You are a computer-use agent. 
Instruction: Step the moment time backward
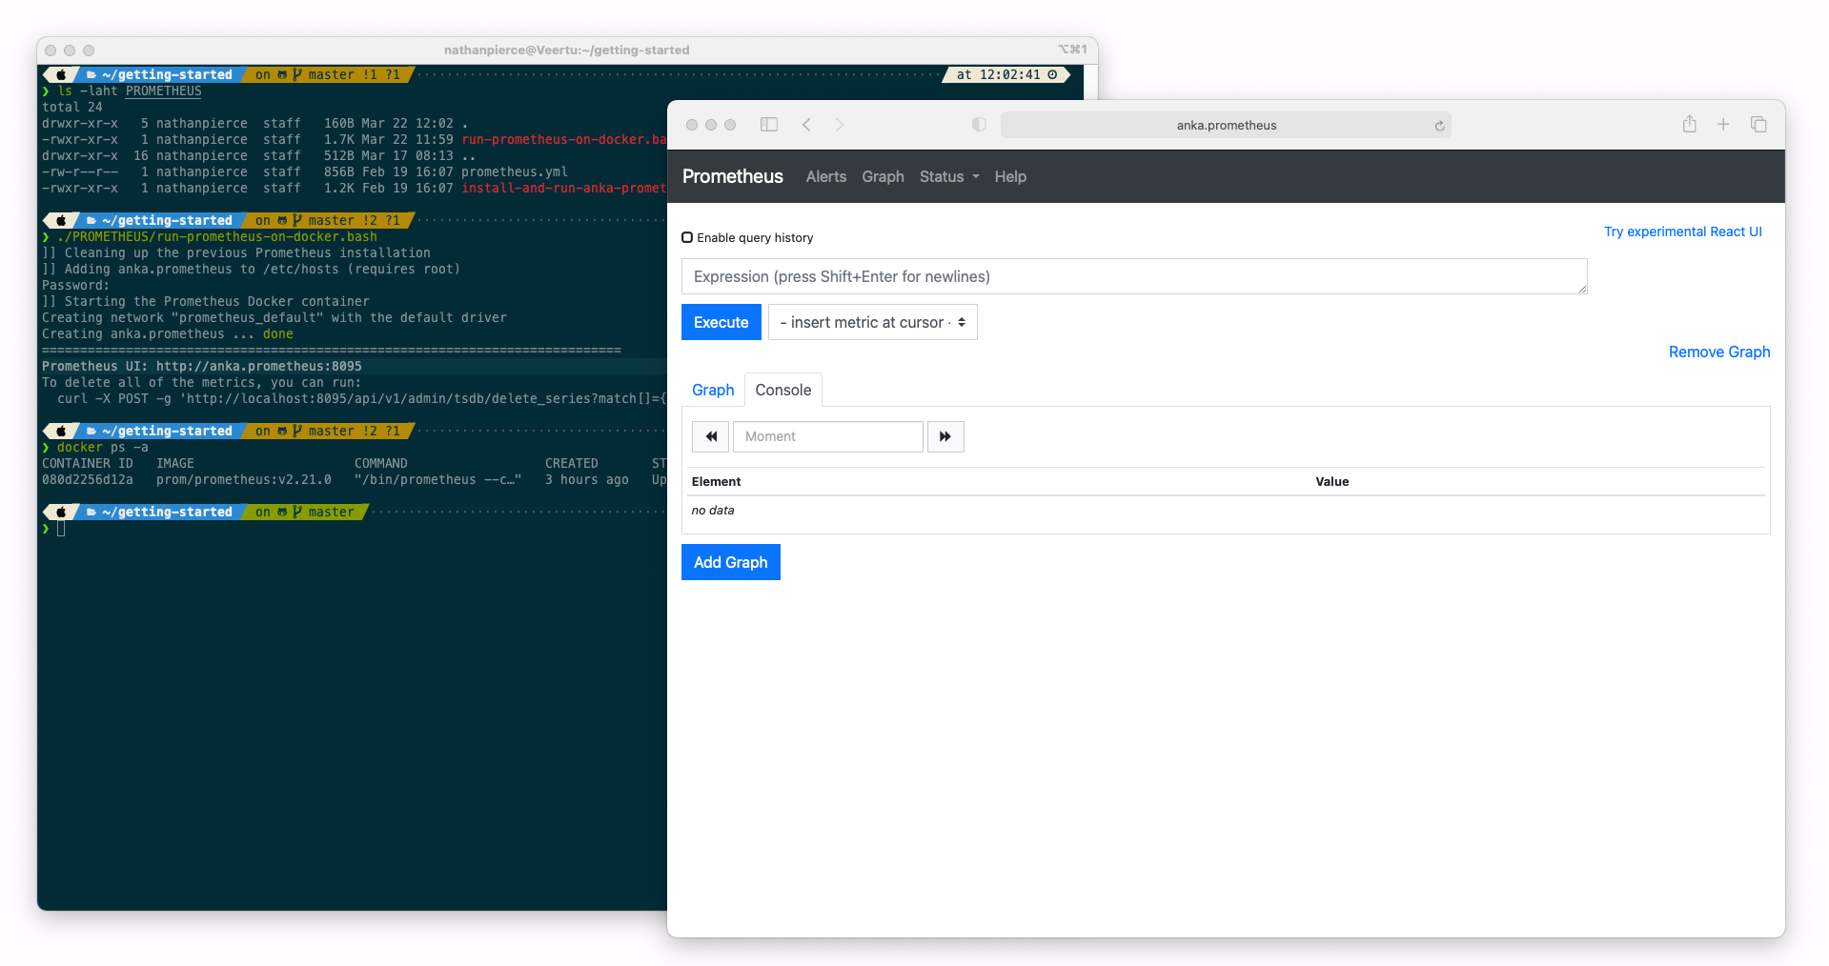710,436
